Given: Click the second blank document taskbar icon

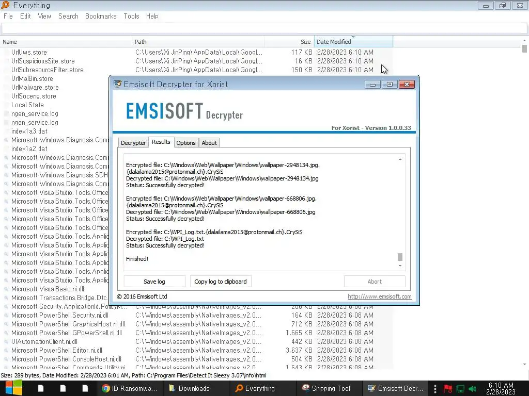Looking at the screenshot, I should 63,388.
